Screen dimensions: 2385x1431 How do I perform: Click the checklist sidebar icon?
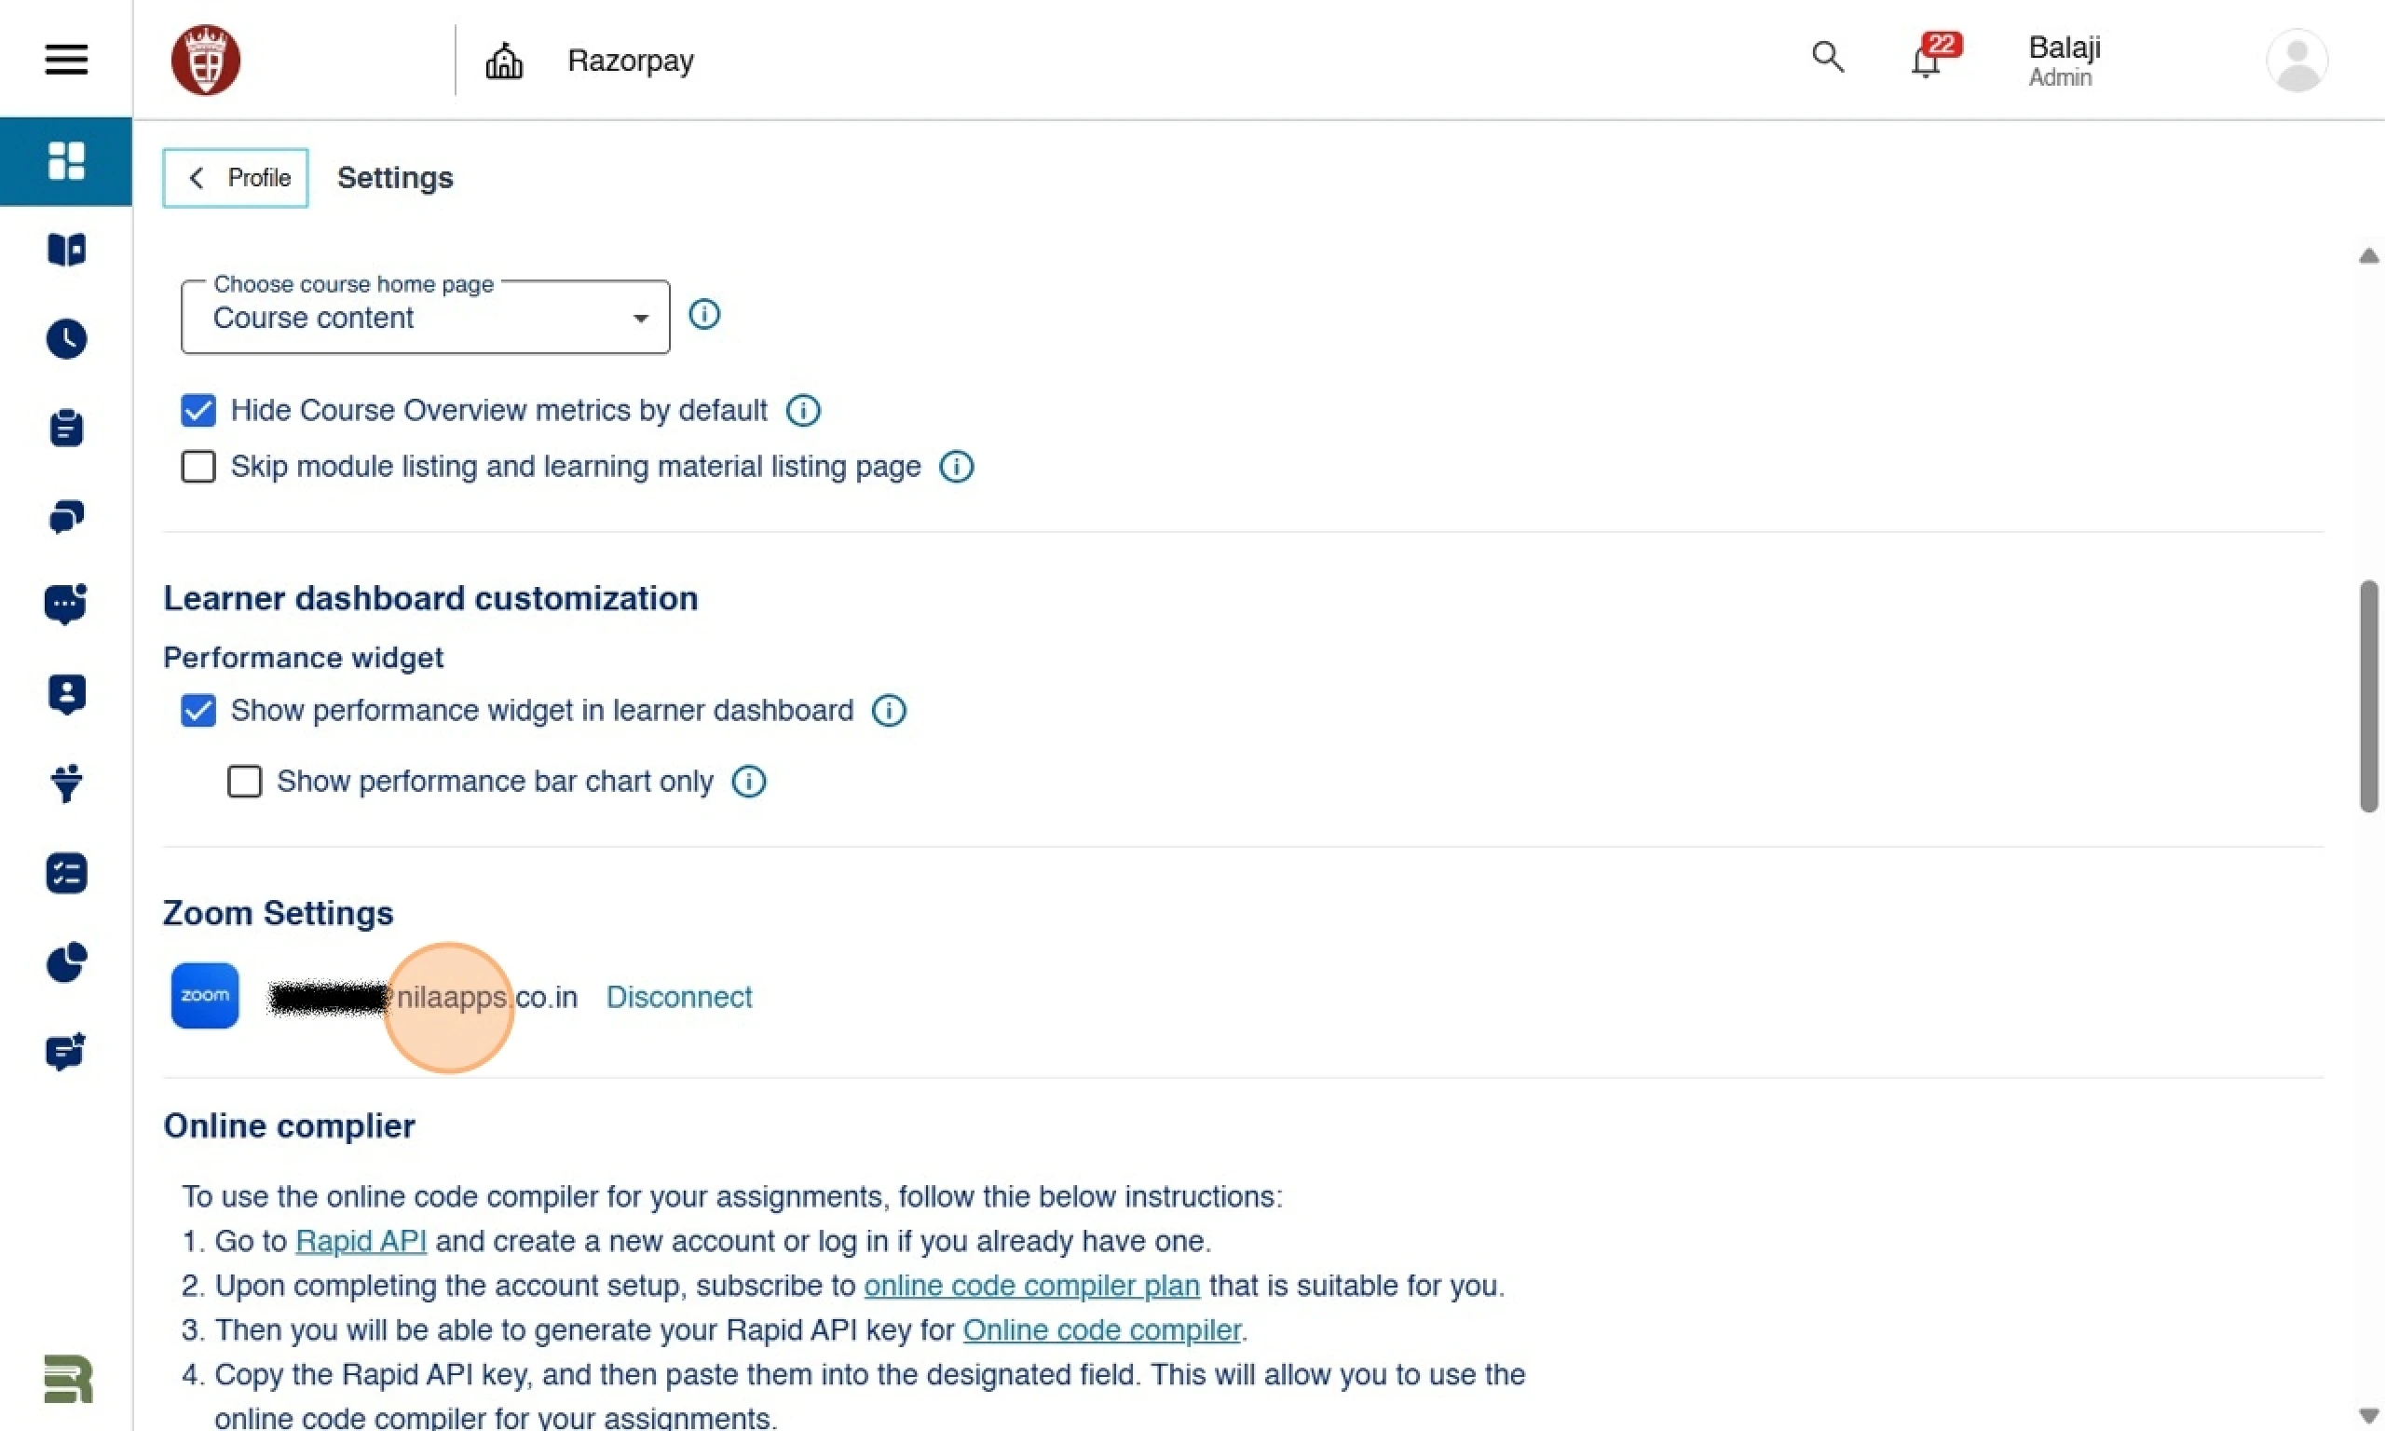(66, 874)
